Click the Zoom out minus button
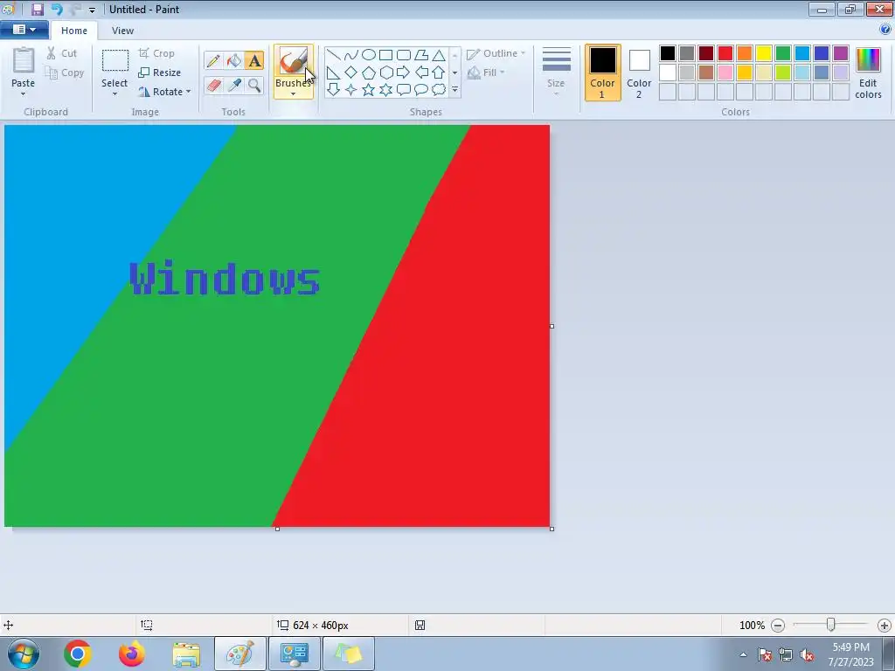Screen dimensions: 895x671 coord(778,626)
